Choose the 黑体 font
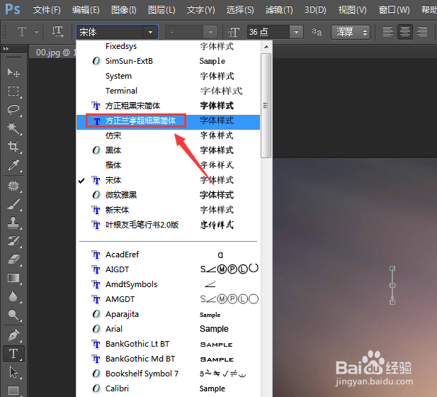Image resolution: width=437 pixels, height=397 pixels. [x=168, y=150]
